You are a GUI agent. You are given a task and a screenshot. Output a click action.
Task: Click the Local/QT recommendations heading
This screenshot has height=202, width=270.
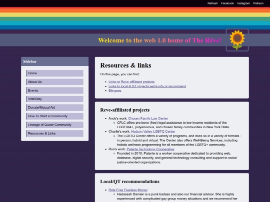pyautogui.click(x=130, y=182)
